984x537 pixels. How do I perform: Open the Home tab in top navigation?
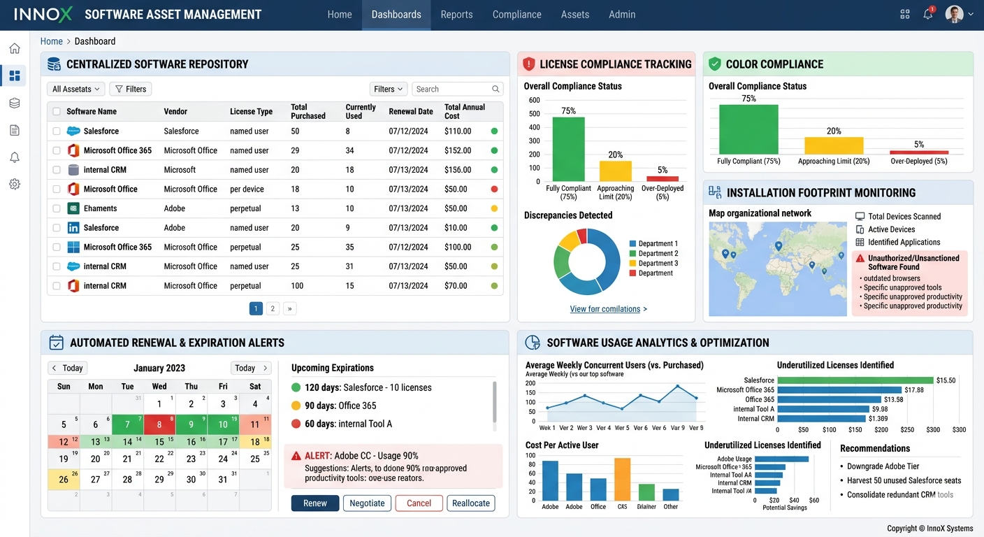(x=340, y=14)
